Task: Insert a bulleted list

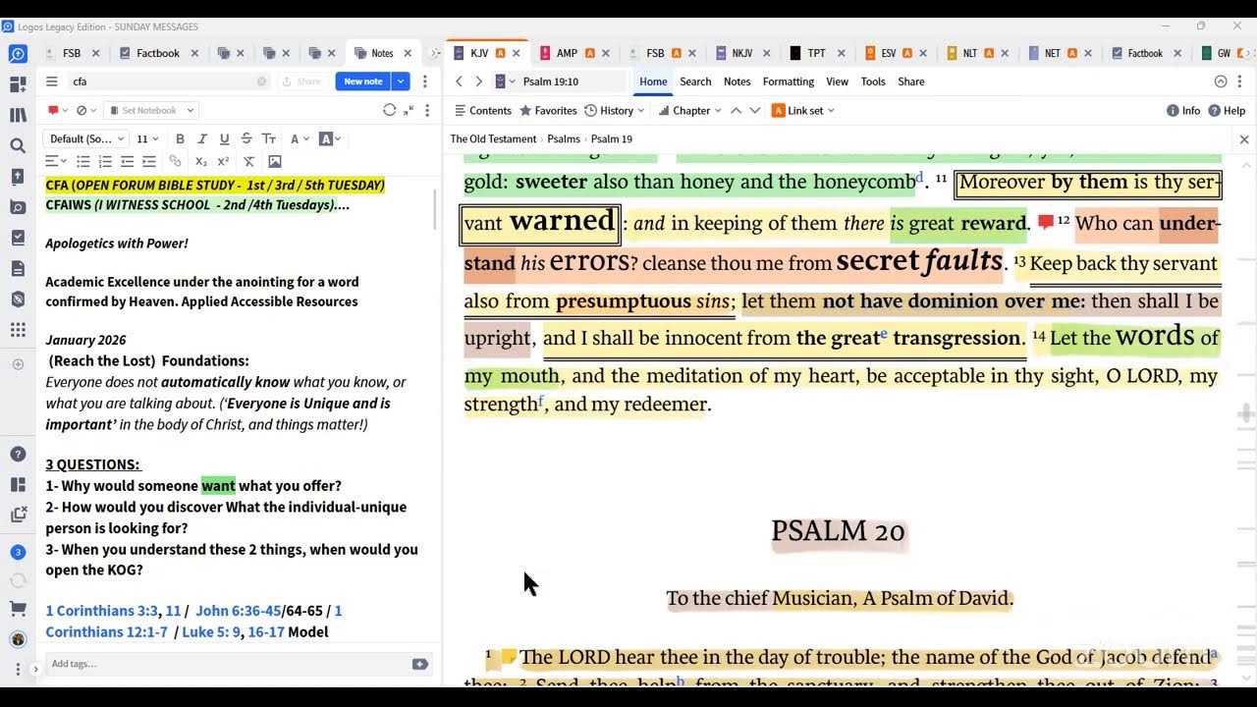Action: click(x=83, y=161)
